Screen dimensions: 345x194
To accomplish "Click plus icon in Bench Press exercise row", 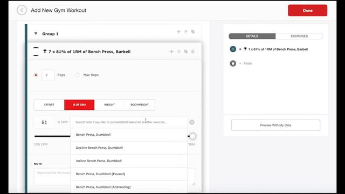I will tap(171, 52).
